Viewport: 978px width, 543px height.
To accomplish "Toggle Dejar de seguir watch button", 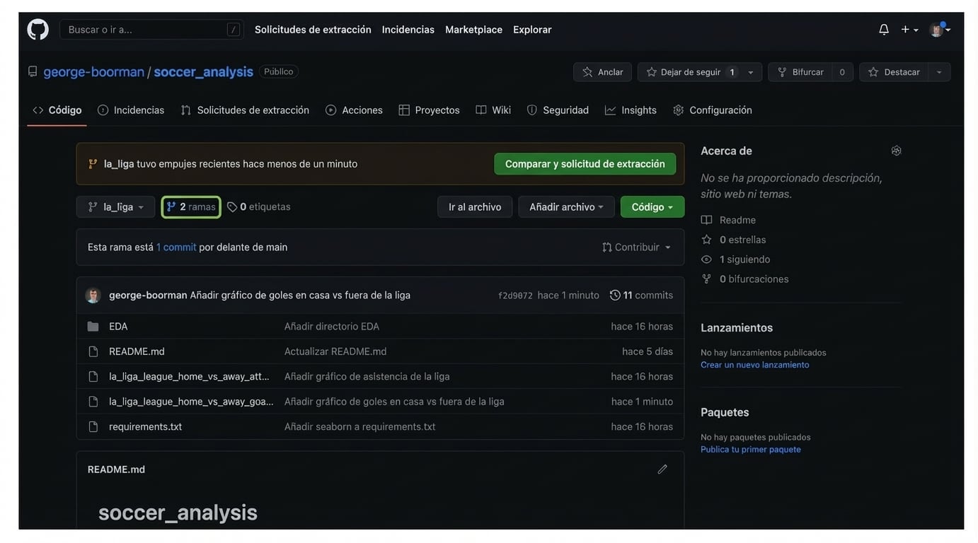I will pos(690,72).
